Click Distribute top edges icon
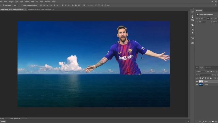The width and height of the screenshot is (218, 123). (x=62, y=5)
